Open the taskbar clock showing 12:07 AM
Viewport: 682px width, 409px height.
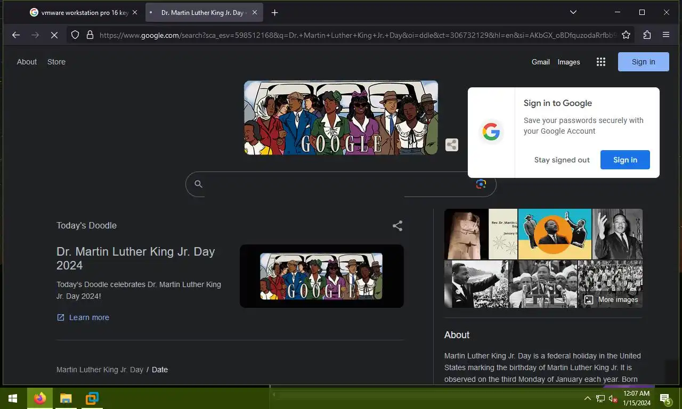[x=637, y=398]
